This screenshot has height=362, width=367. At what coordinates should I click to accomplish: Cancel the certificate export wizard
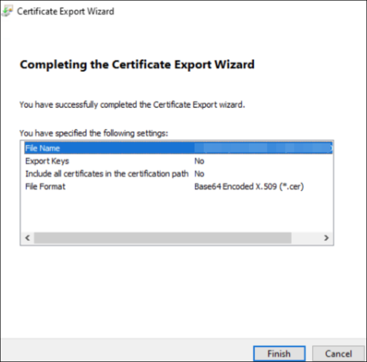pos(338,353)
